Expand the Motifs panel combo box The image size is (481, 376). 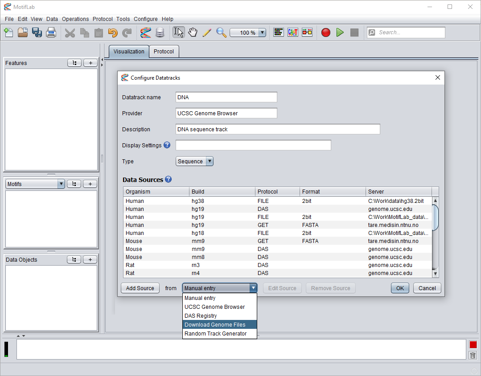[x=61, y=184]
